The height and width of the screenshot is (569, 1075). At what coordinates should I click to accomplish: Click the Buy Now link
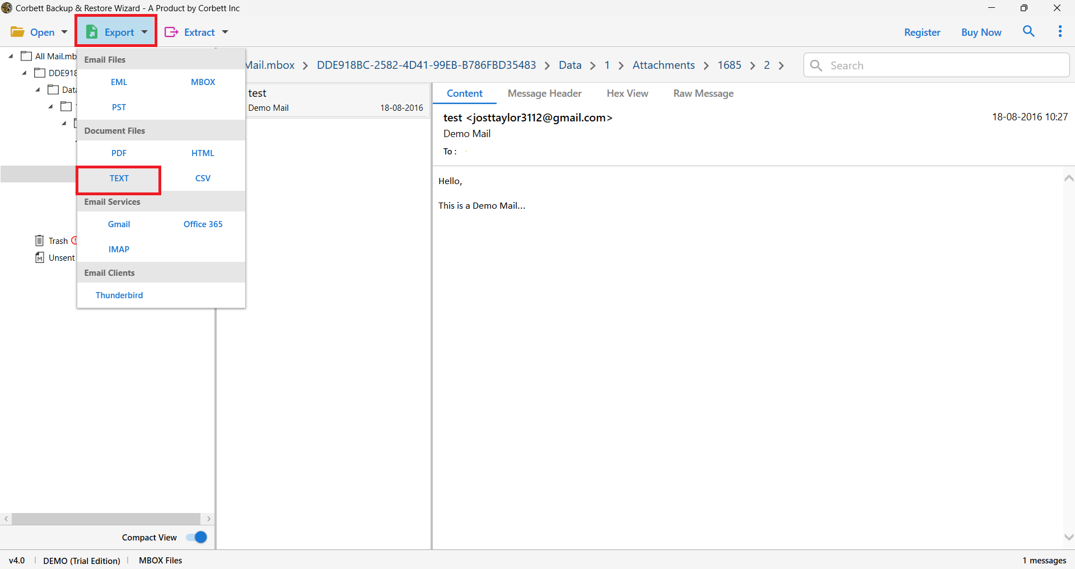(x=981, y=32)
